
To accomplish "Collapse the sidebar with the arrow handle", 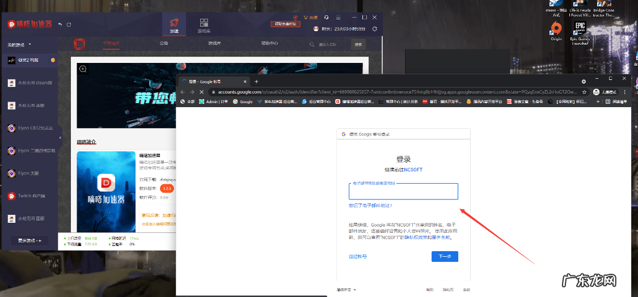I will click(x=60, y=138).
